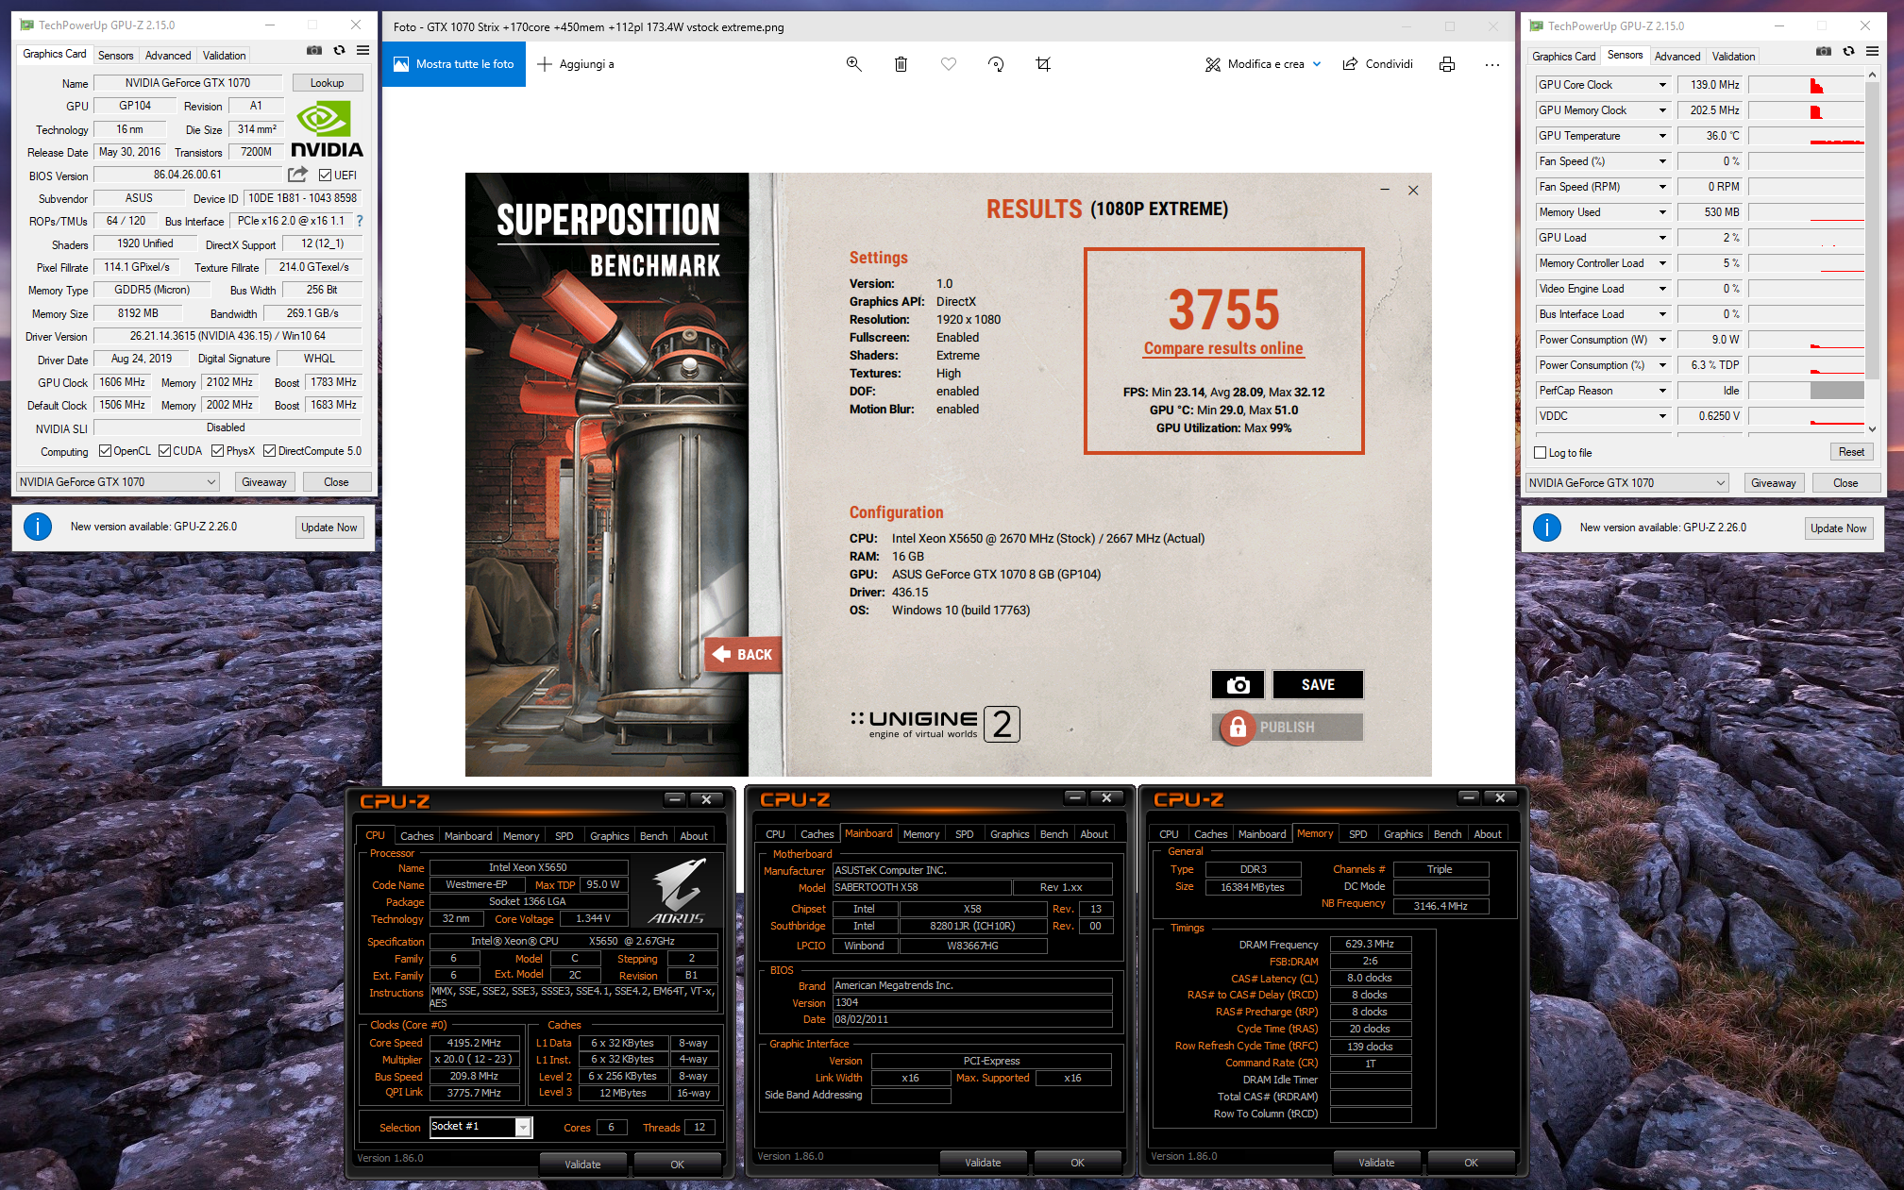Open the GPU selection dropdown in left GPU-Z
This screenshot has height=1190, width=1904.
pyautogui.click(x=118, y=482)
